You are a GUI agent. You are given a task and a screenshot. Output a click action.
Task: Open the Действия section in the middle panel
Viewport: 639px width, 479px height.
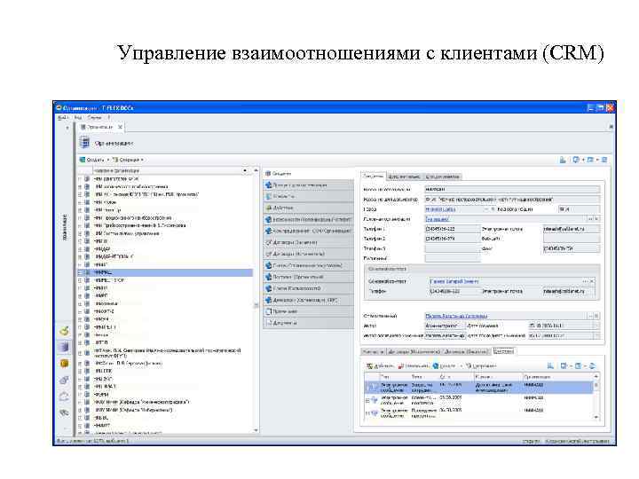tap(309, 208)
